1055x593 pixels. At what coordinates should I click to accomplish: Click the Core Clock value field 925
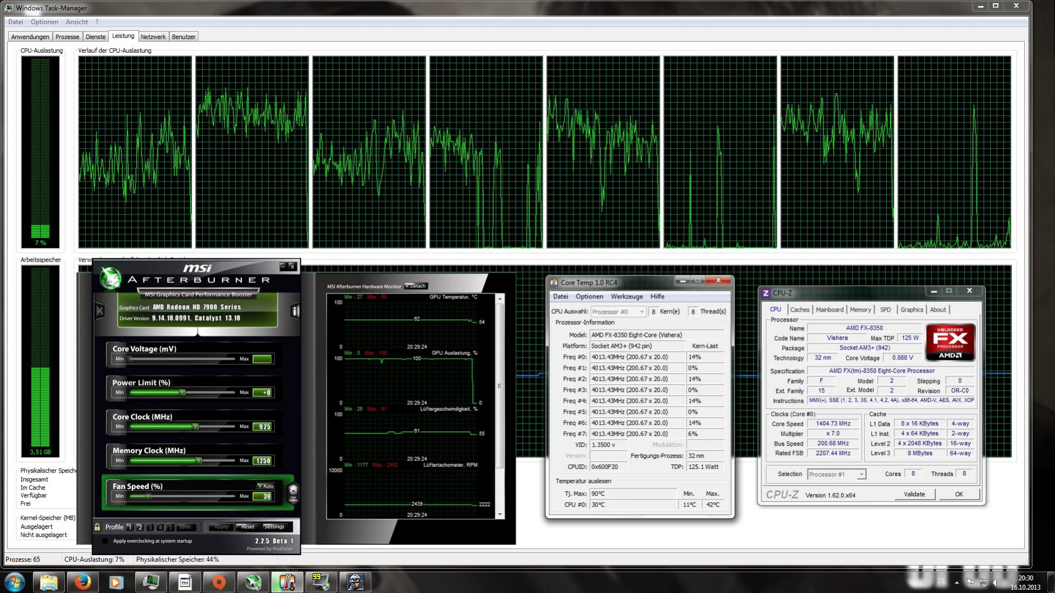pyautogui.click(x=262, y=426)
